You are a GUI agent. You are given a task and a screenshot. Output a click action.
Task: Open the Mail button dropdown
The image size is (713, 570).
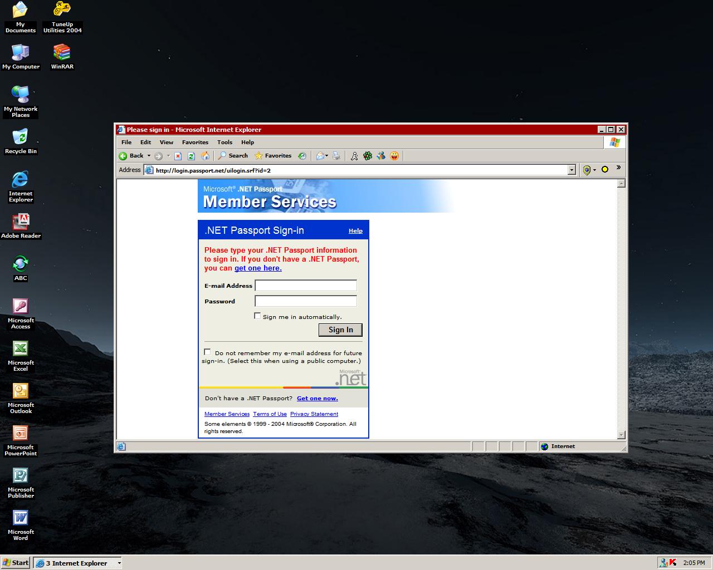point(326,156)
